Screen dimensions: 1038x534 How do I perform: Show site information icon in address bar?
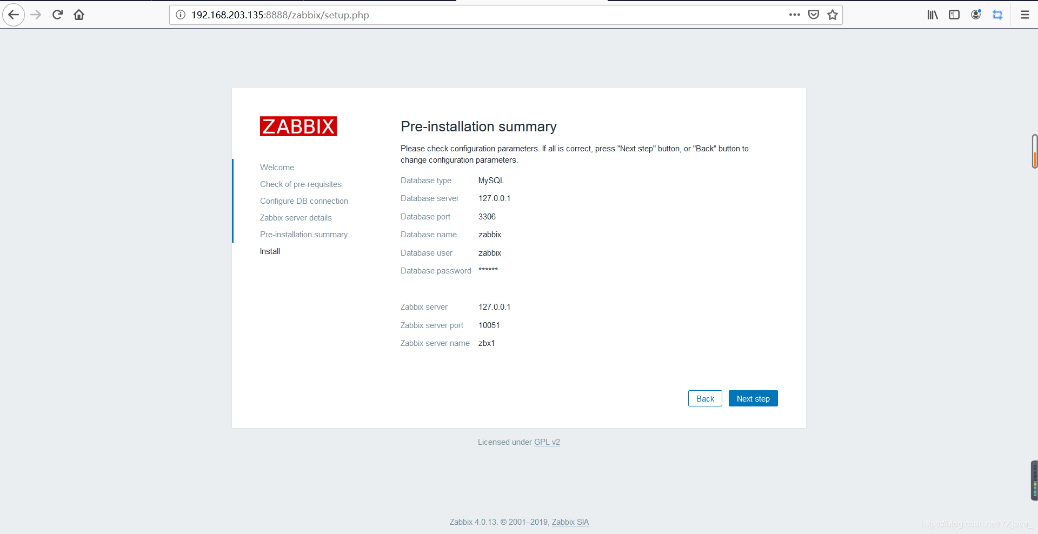point(181,15)
